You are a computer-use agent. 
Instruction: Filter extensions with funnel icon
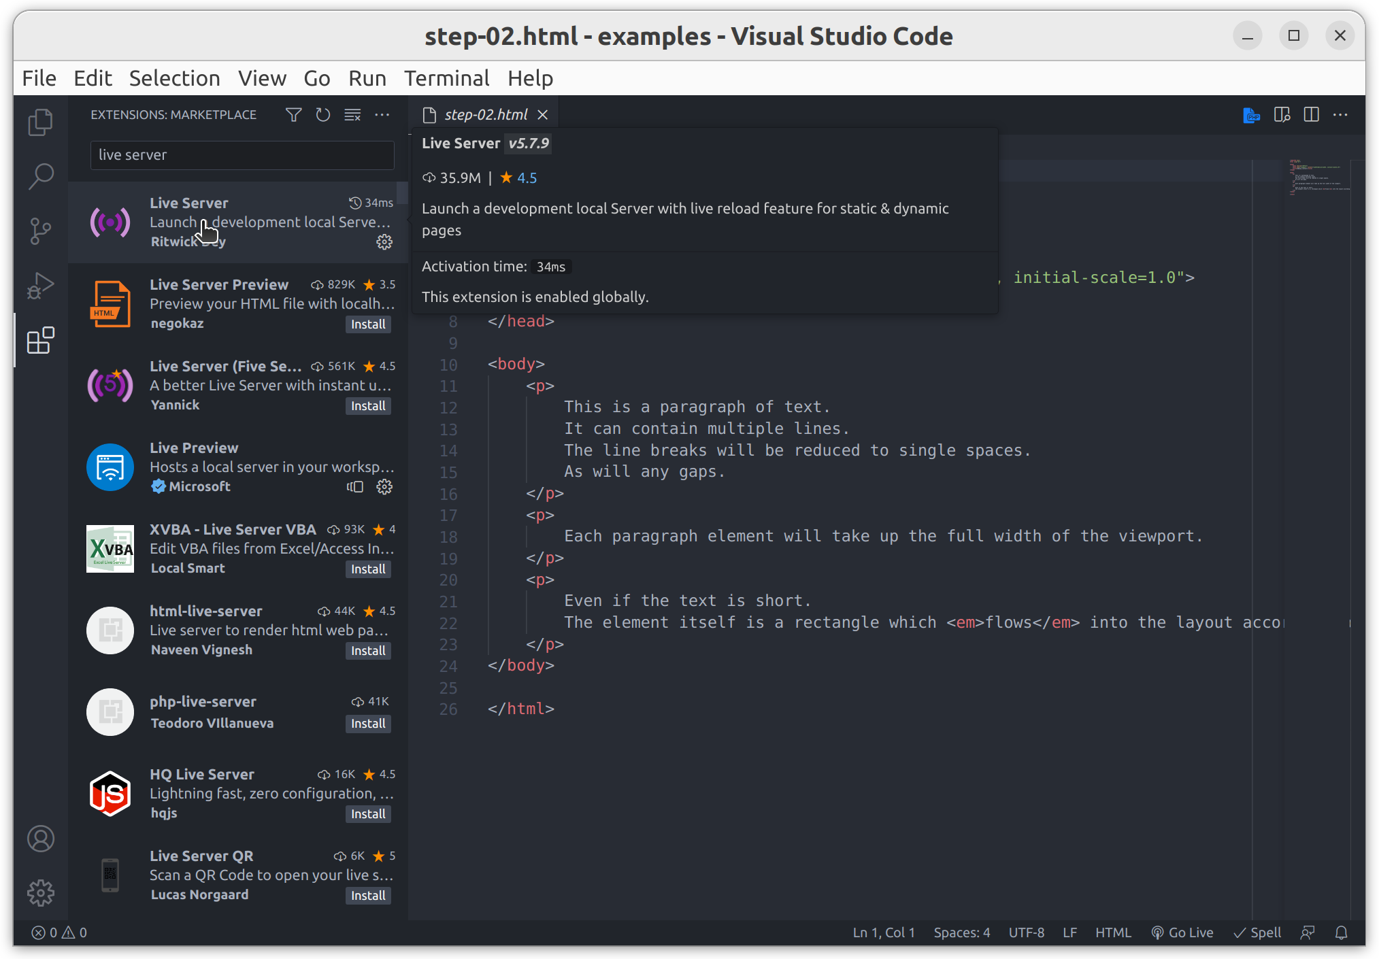pyautogui.click(x=293, y=115)
